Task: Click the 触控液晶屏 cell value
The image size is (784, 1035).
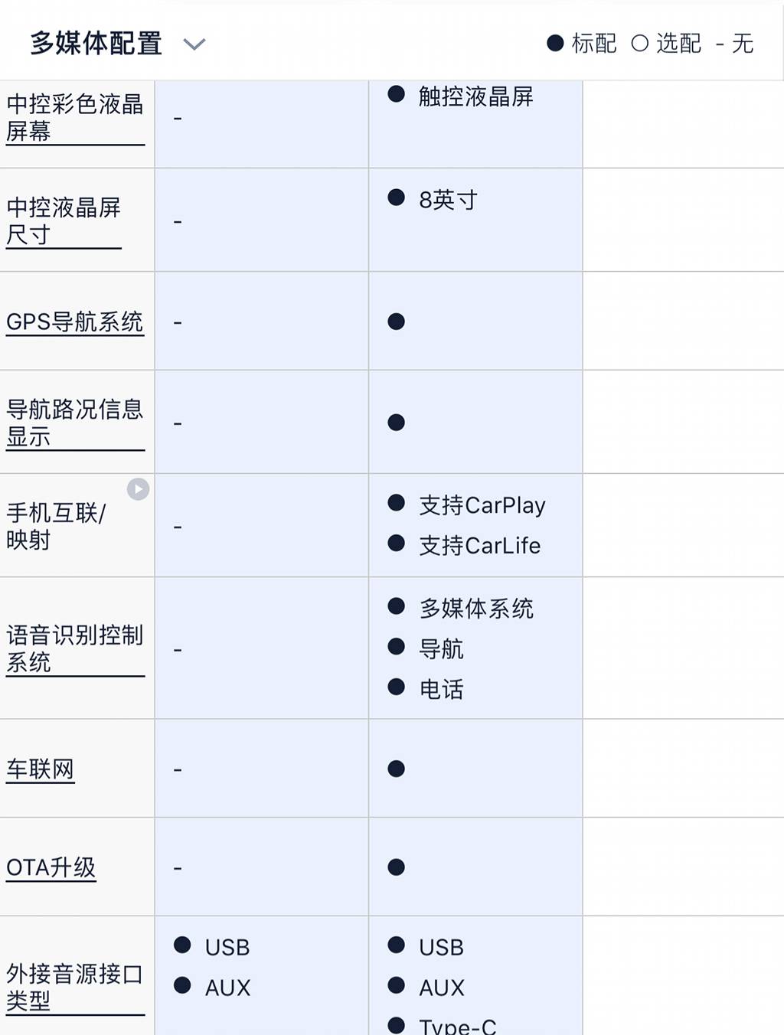Action: pyautogui.click(x=475, y=96)
